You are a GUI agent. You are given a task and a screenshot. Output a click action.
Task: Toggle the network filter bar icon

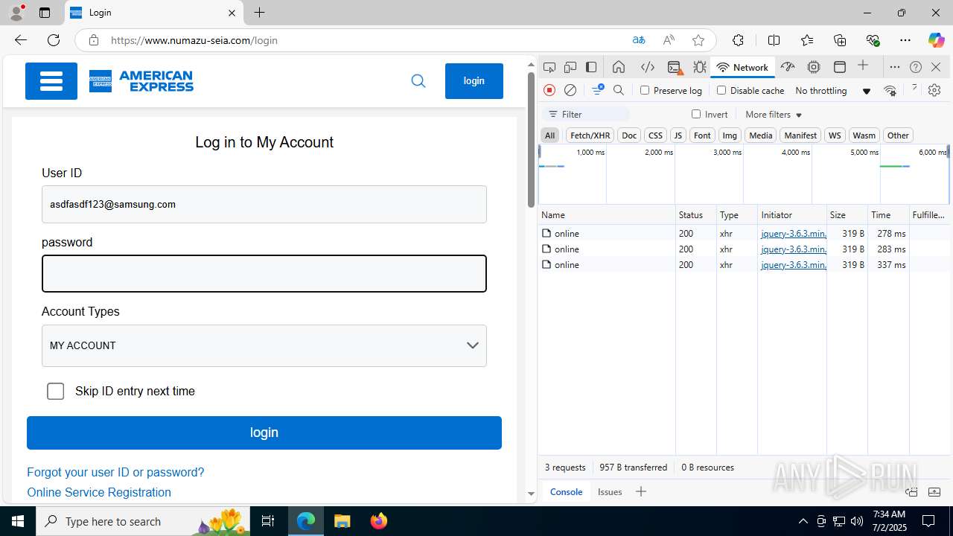click(598, 90)
